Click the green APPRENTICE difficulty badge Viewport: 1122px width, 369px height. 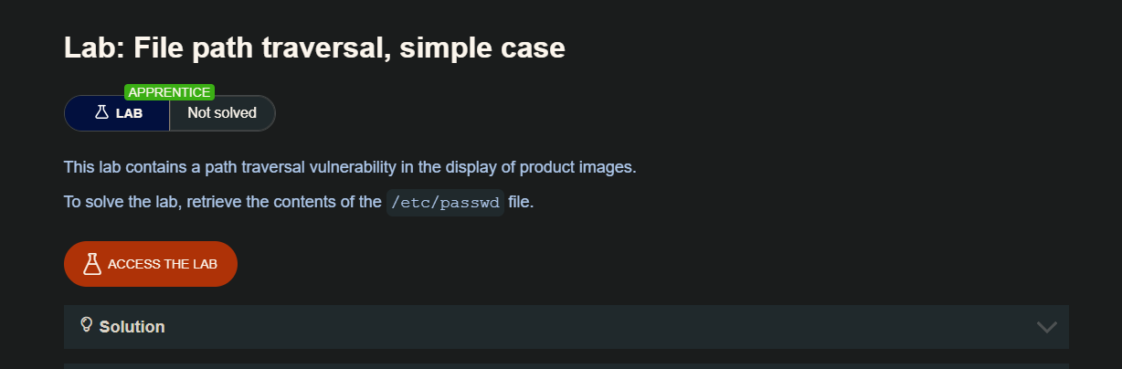click(170, 92)
